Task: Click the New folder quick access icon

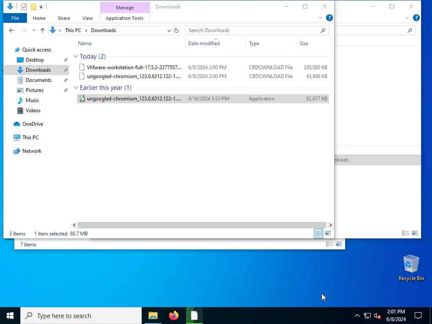Action: point(33,7)
